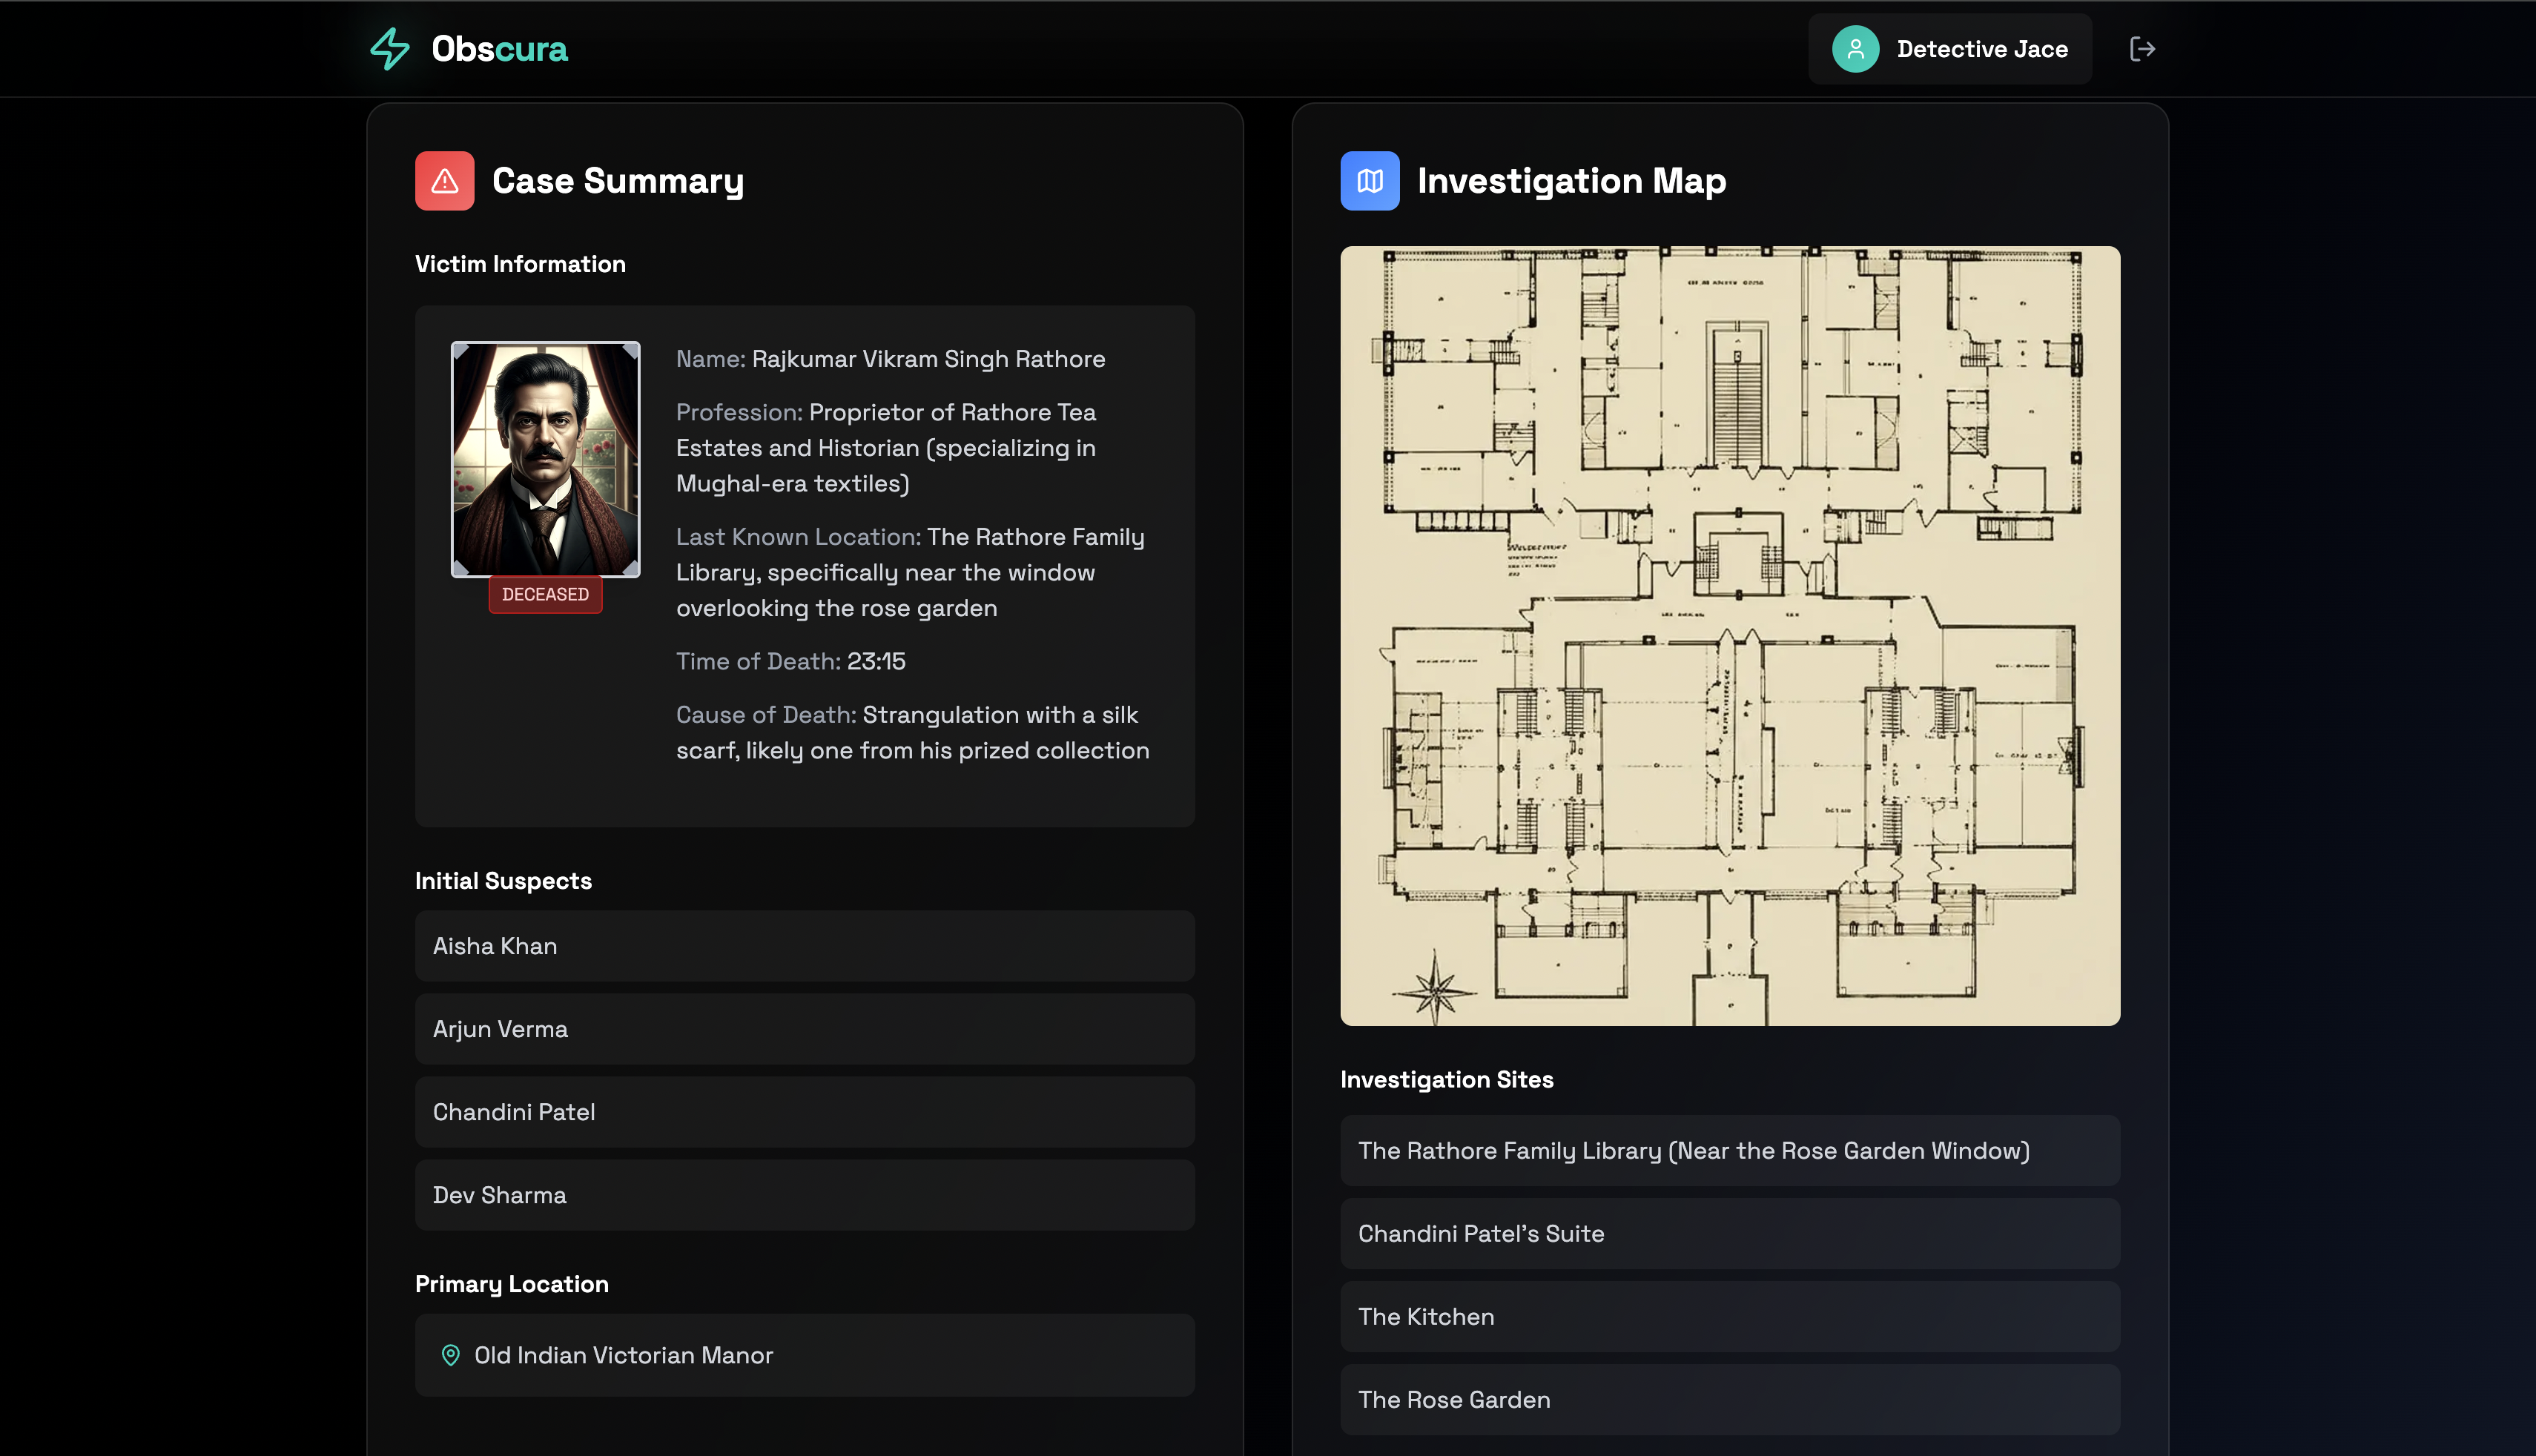The image size is (2536, 1456).
Task: Click the Detective Jace avatar icon
Action: tap(1855, 49)
